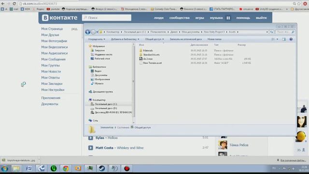Open address bar history dropdown arrow
Image resolution: width=309 pixels, height=174 pixels.
click(267, 32)
